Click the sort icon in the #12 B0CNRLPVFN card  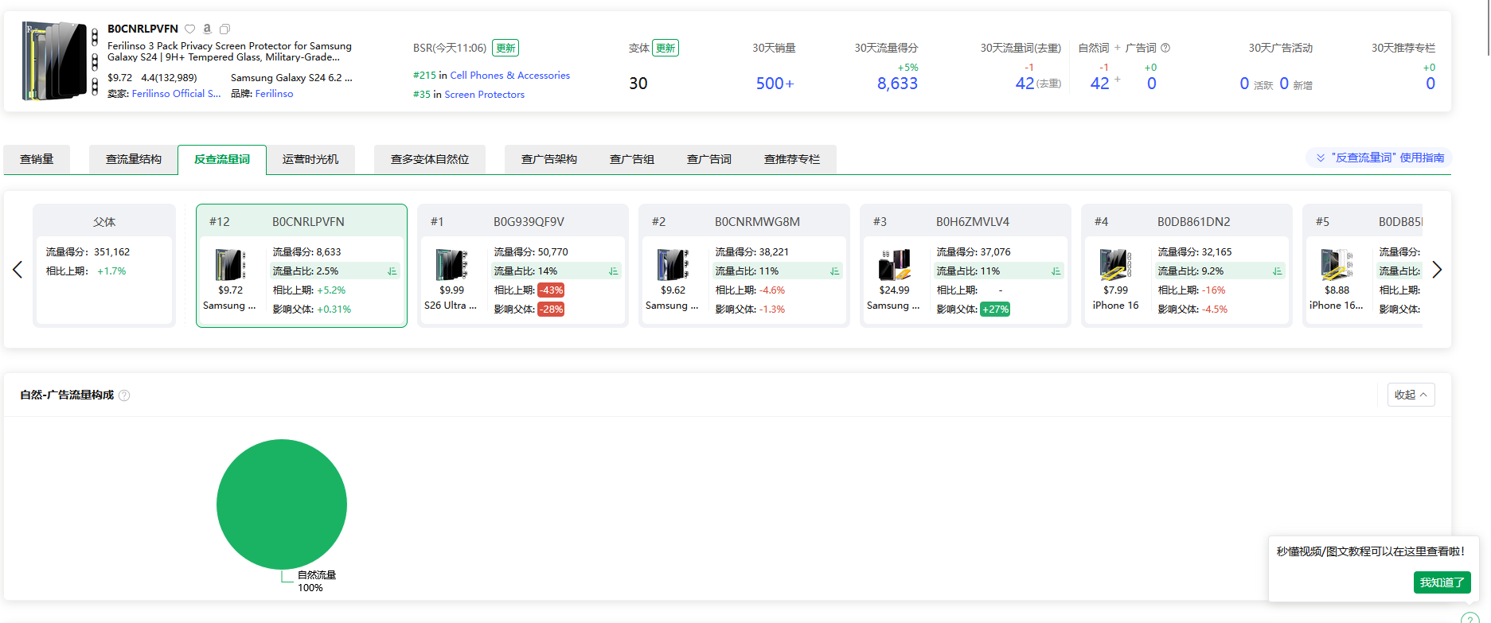(x=392, y=271)
